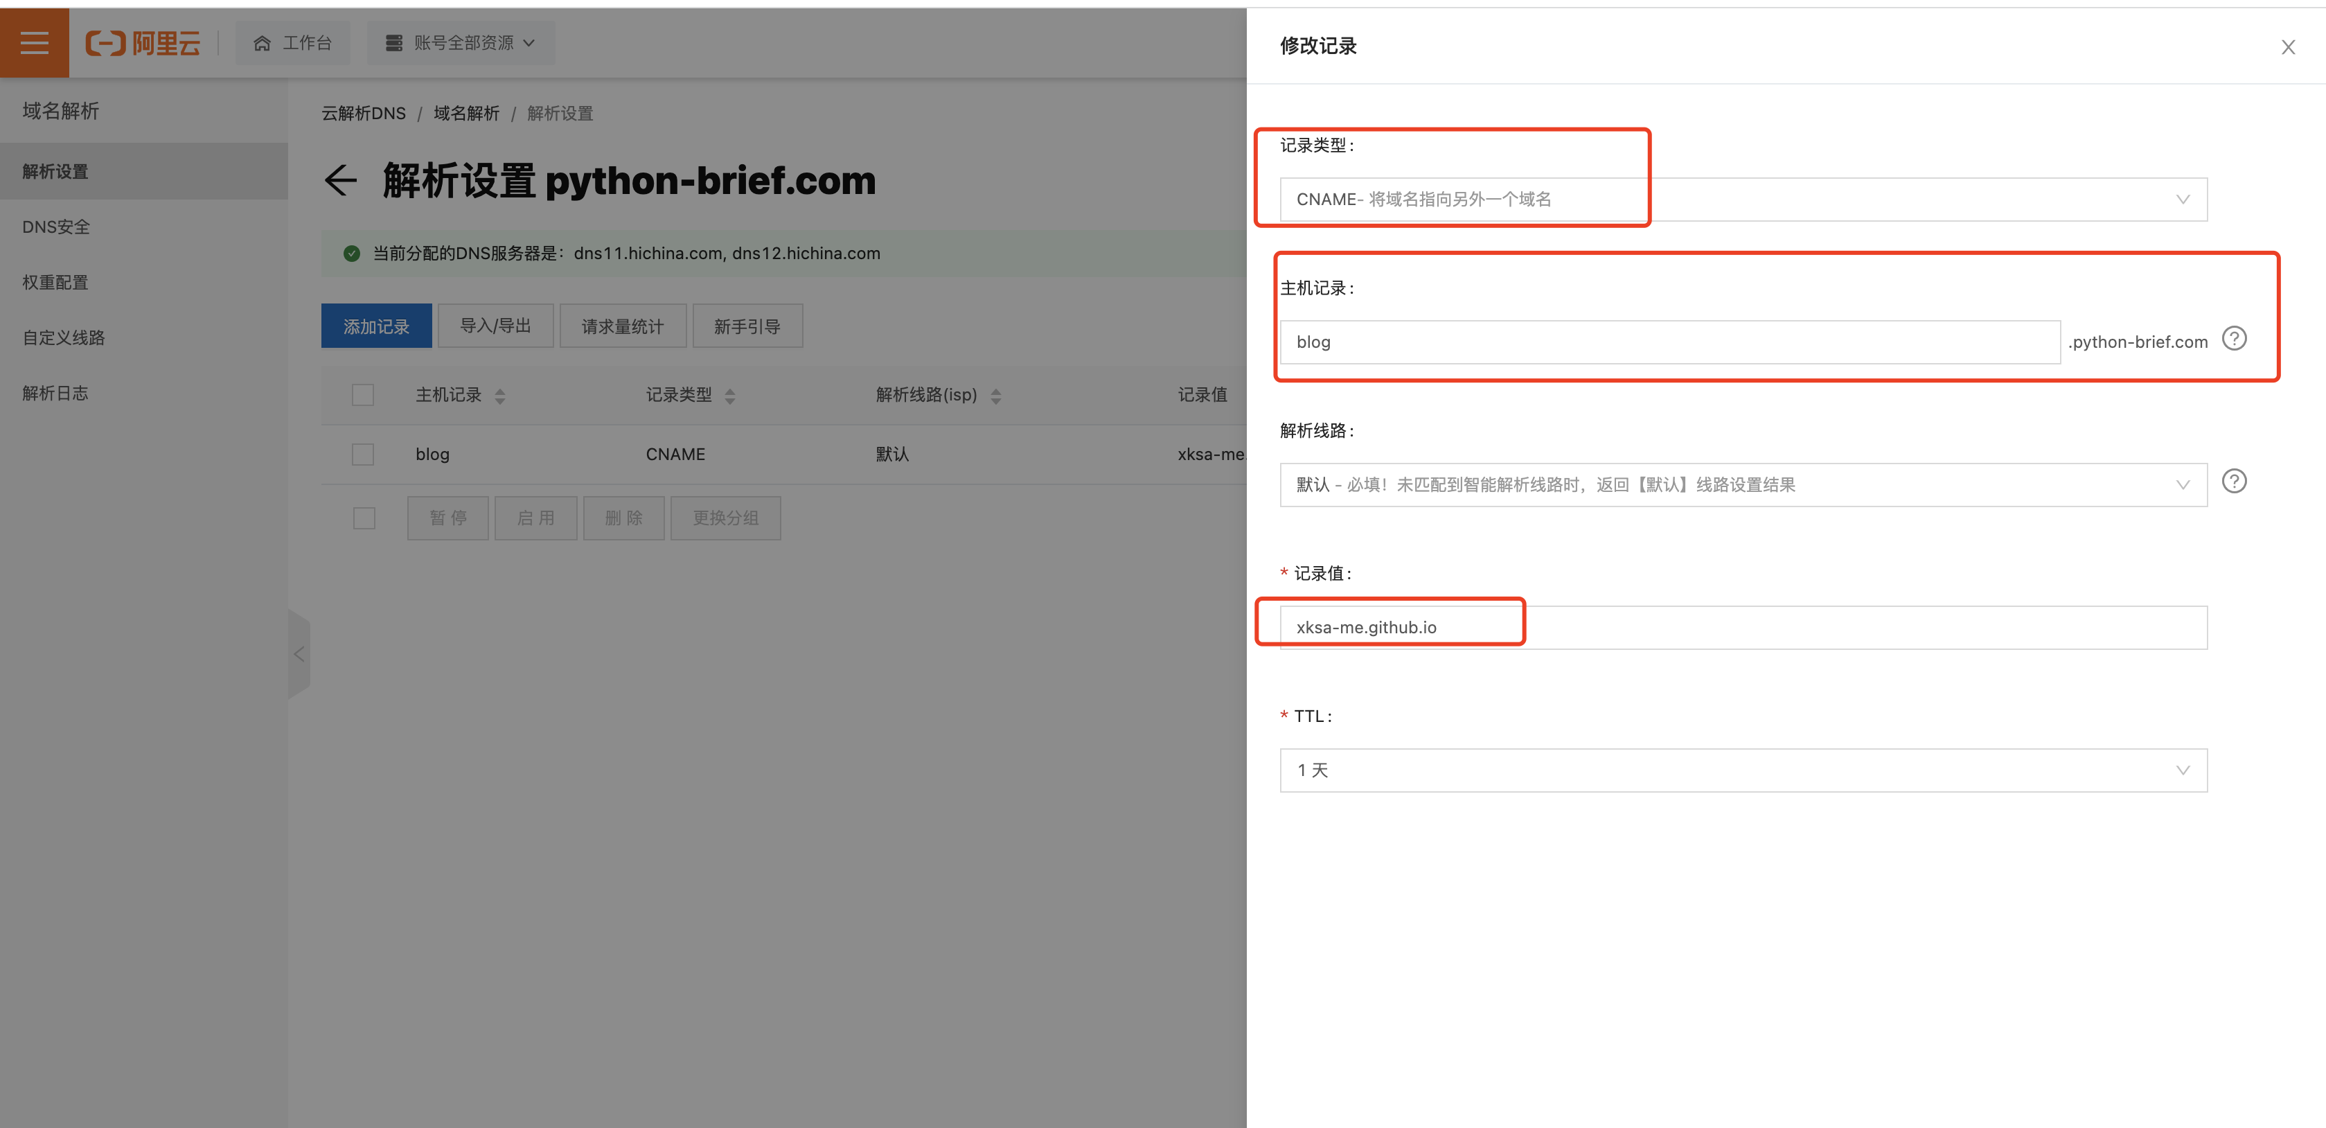Expand the 解析线路 默认 dropdown
The width and height of the screenshot is (2326, 1128).
pyautogui.click(x=1743, y=485)
